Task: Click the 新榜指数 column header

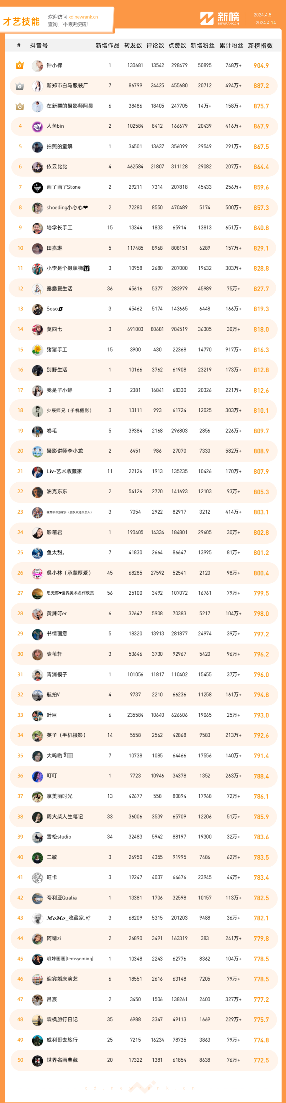Action: 260,45
